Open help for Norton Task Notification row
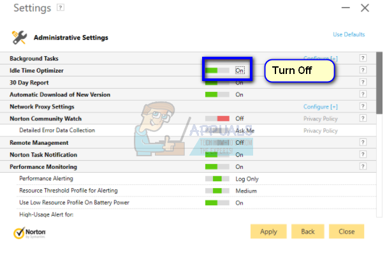 pos(363,154)
